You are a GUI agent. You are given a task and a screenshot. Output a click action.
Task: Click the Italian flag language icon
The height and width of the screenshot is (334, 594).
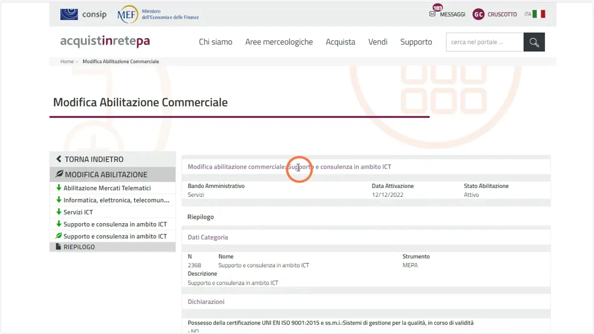point(539,14)
